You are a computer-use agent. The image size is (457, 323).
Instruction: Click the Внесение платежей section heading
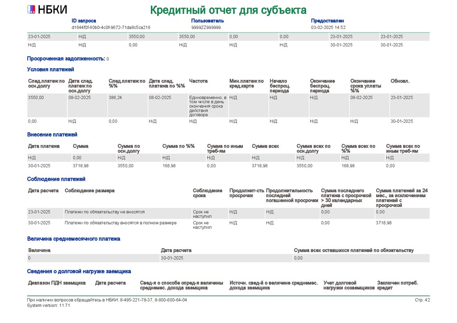pos(52,135)
